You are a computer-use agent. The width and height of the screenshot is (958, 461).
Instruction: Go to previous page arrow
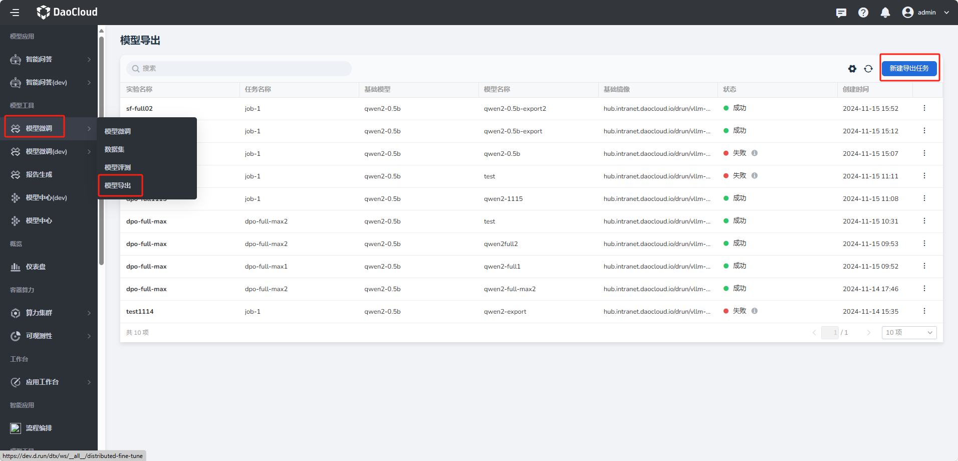pyautogui.click(x=814, y=333)
